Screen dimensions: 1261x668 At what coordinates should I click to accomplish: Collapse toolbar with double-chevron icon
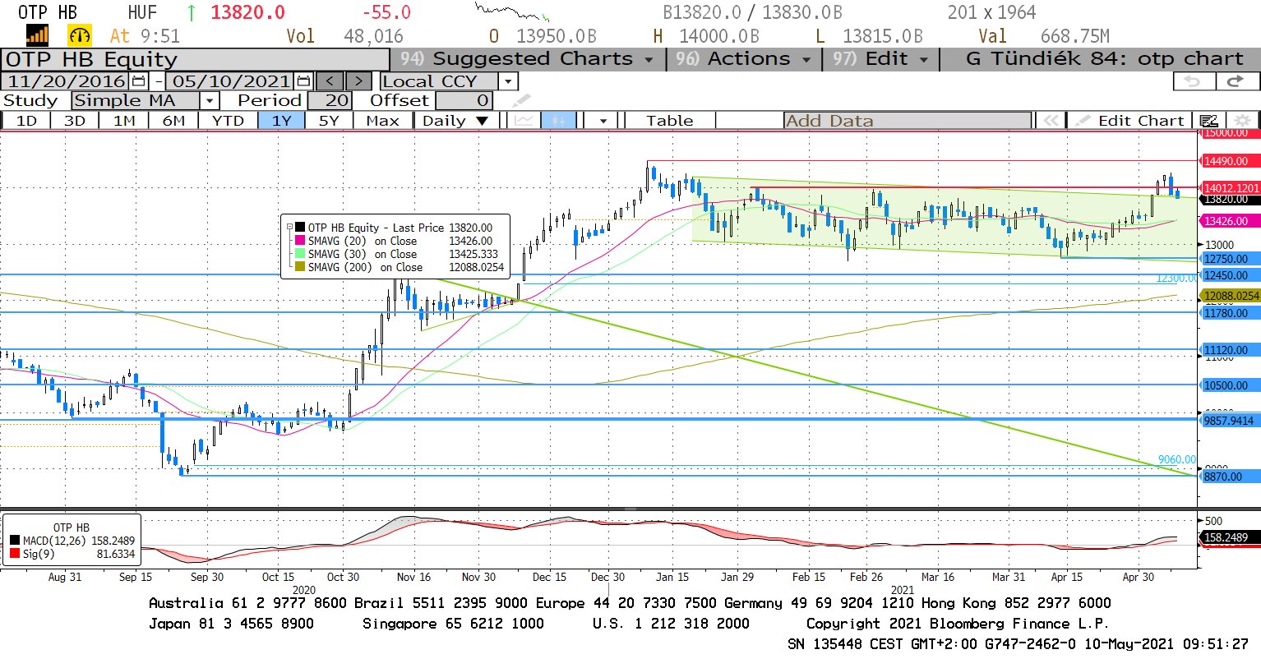1050,121
